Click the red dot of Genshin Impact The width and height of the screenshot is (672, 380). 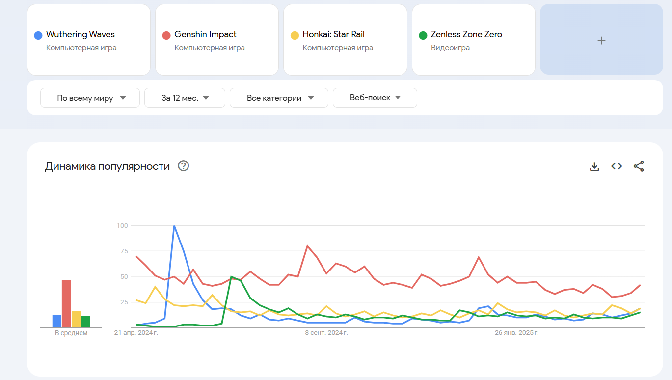tap(166, 35)
